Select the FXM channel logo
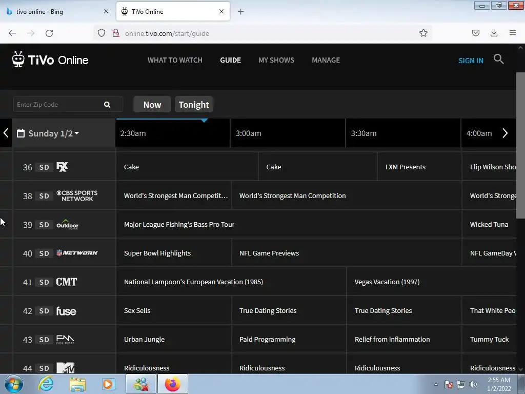 (x=62, y=167)
